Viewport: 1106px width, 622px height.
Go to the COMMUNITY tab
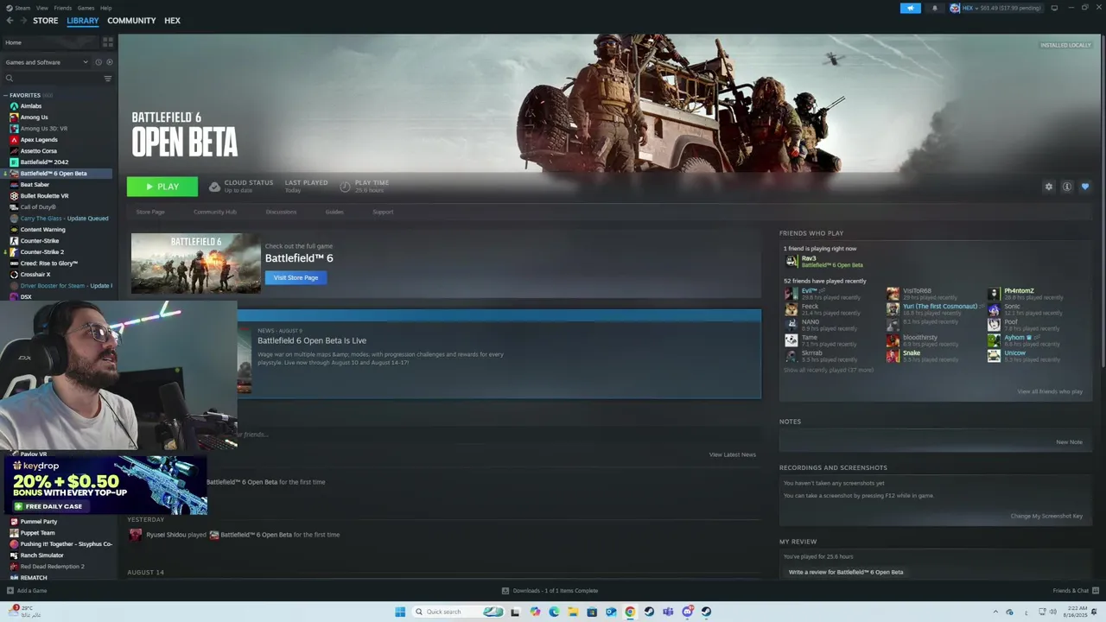131,21
